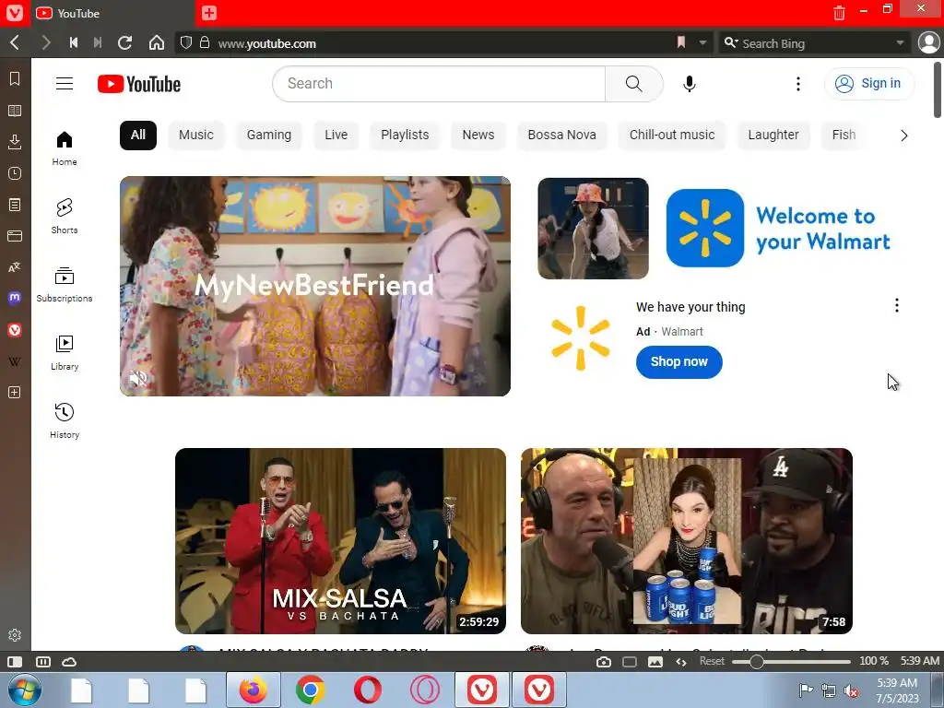Unmute the MyNewBestFriend ad video
Image resolution: width=944 pixels, height=708 pixels.
(138, 377)
